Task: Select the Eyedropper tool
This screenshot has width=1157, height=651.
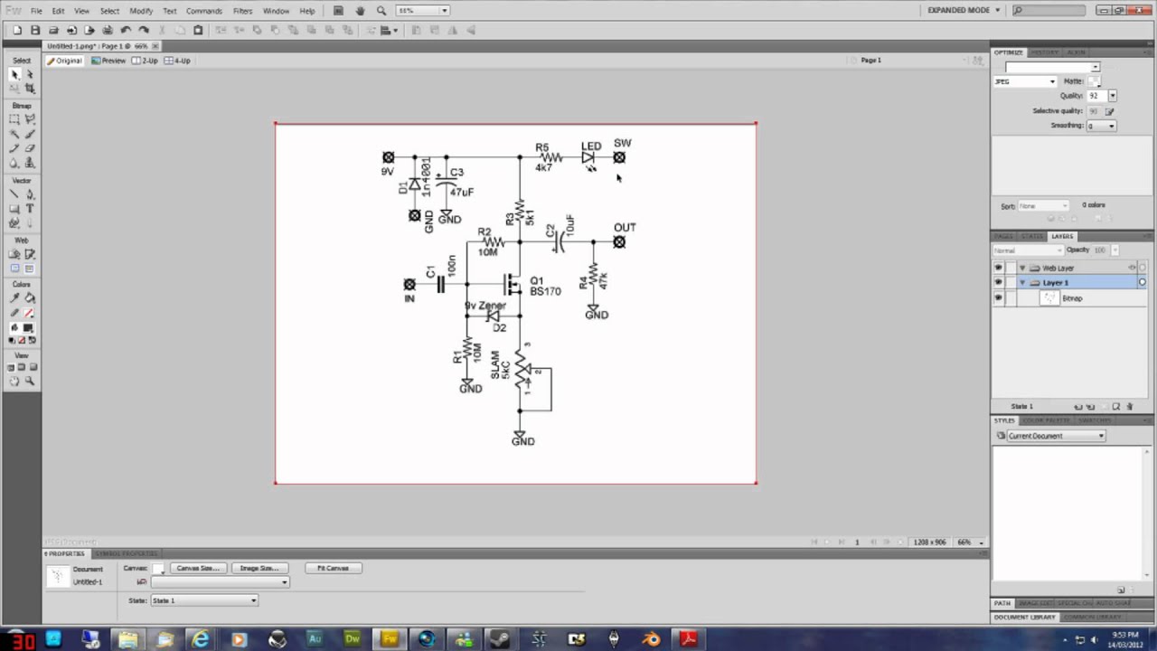Action: (14, 298)
